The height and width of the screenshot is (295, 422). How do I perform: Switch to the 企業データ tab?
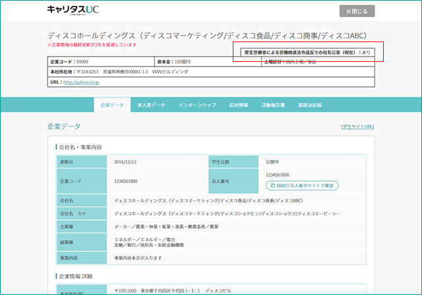coord(112,105)
